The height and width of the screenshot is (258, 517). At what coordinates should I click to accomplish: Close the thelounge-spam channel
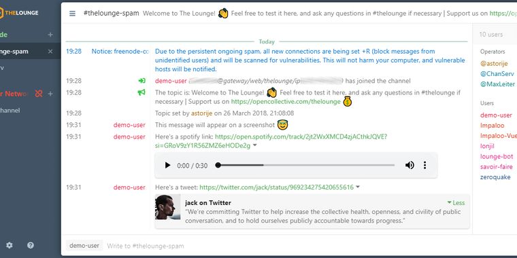pos(50,52)
